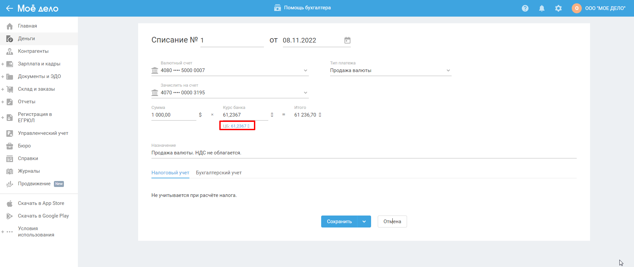The image size is (634, 267).
Task: Open the help question mark icon
Action: [525, 8]
